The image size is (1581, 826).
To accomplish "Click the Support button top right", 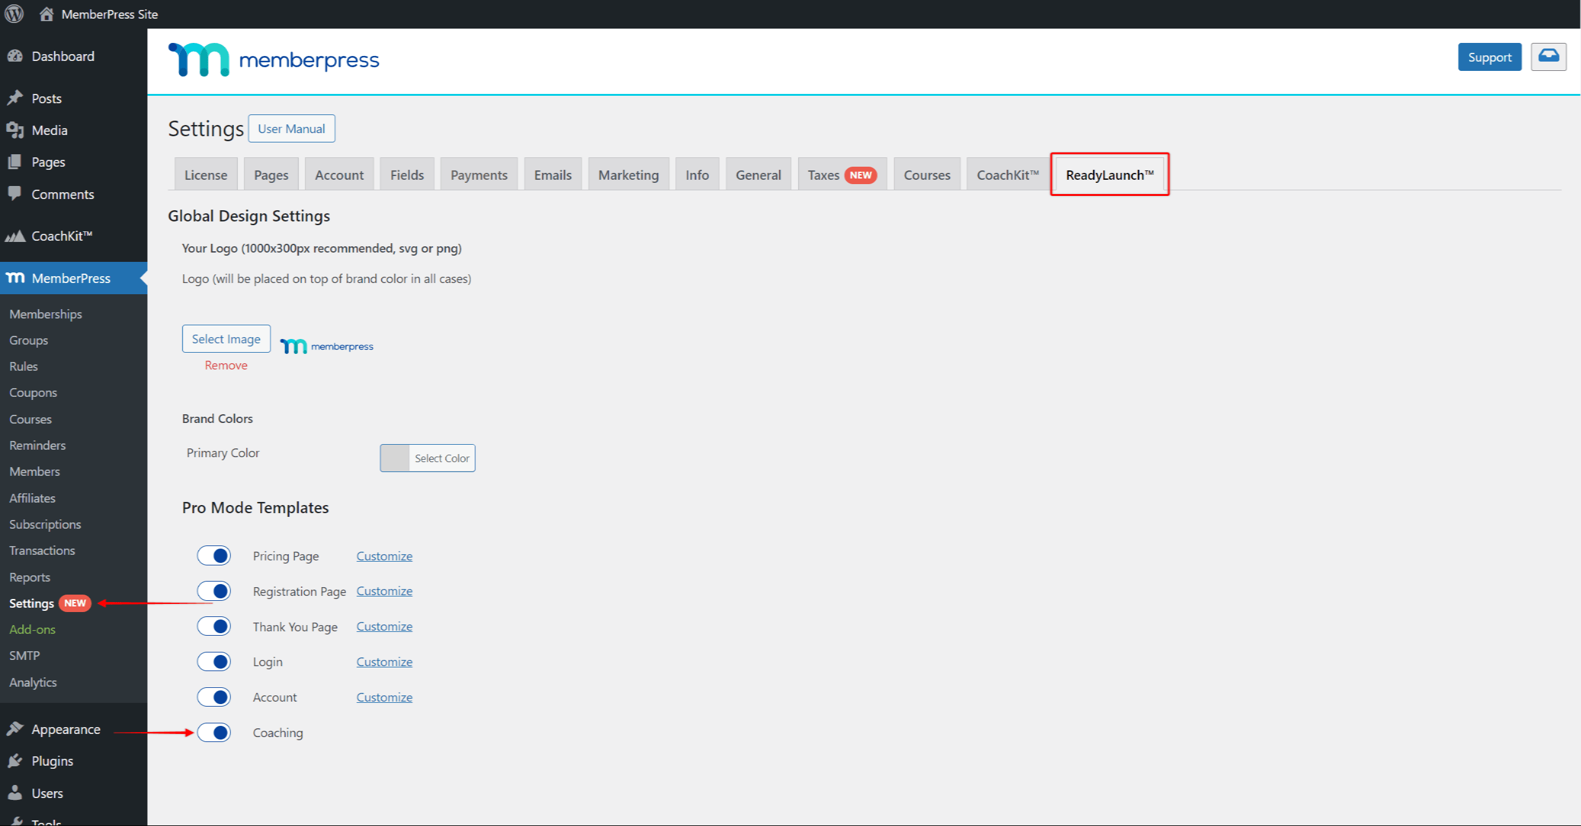I will (1488, 57).
